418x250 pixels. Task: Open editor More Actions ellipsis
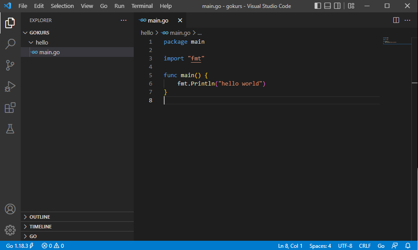pos(407,20)
